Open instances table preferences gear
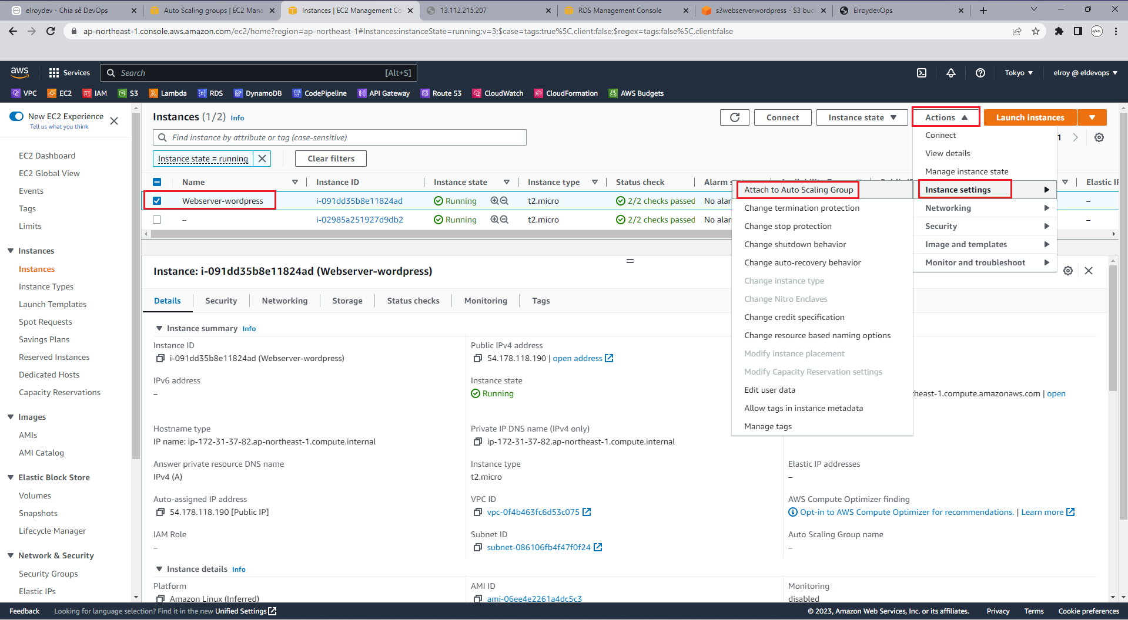 pyautogui.click(x=1099, y=137)
